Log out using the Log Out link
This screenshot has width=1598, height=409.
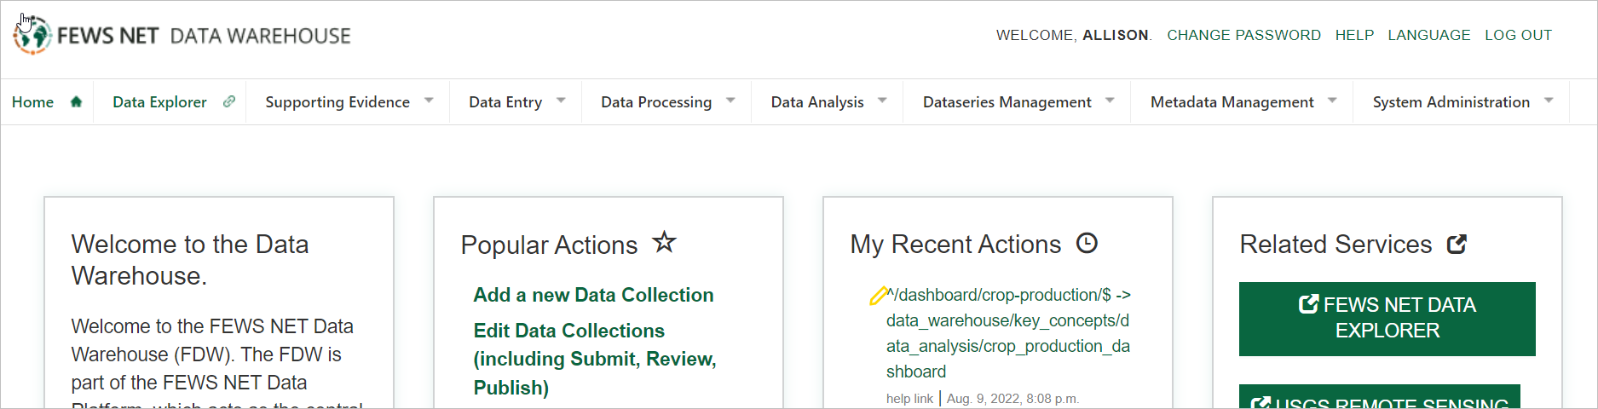pos(1518,35)
